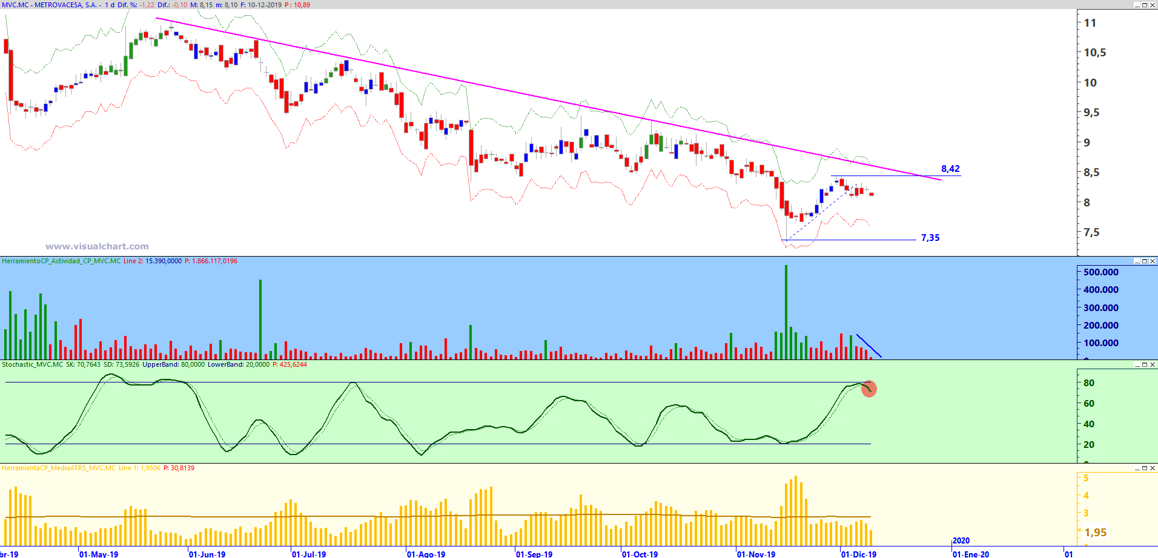Click the 'Stochastic_MVC.MC' indicator label
The width and height of the screenshot is (1158, 558).
32,364
